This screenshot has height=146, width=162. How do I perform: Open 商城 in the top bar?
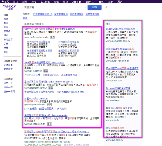[101, 2]
